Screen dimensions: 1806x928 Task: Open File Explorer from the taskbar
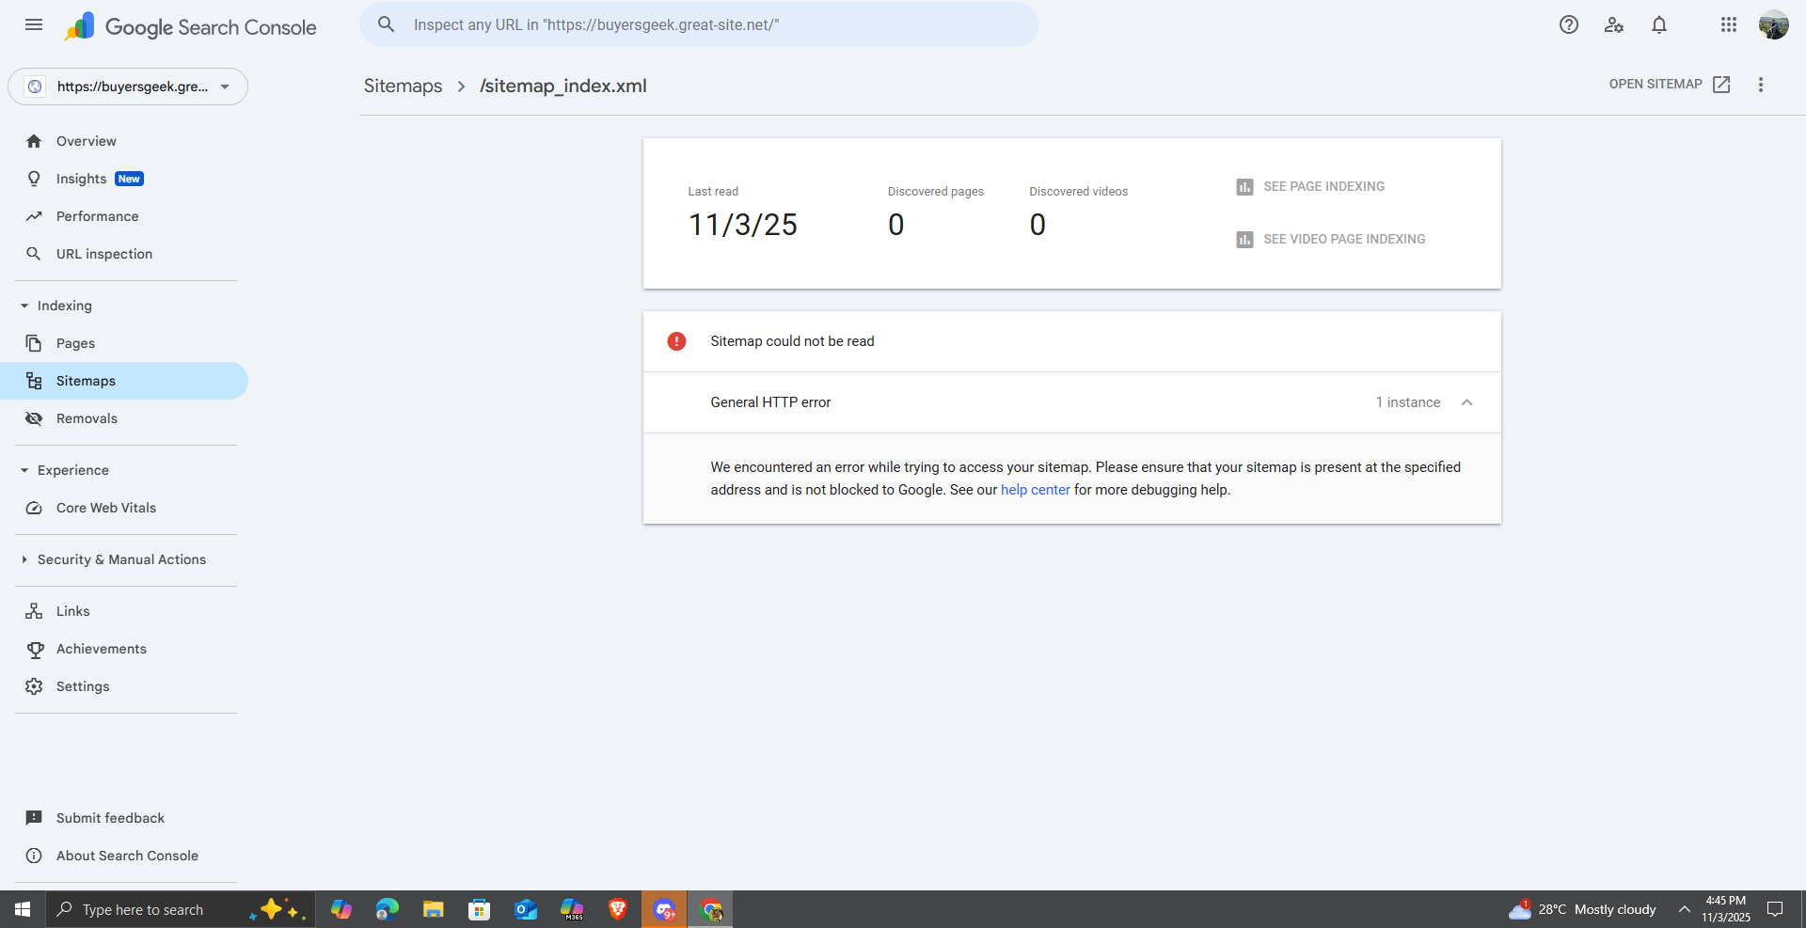point(433,909)
